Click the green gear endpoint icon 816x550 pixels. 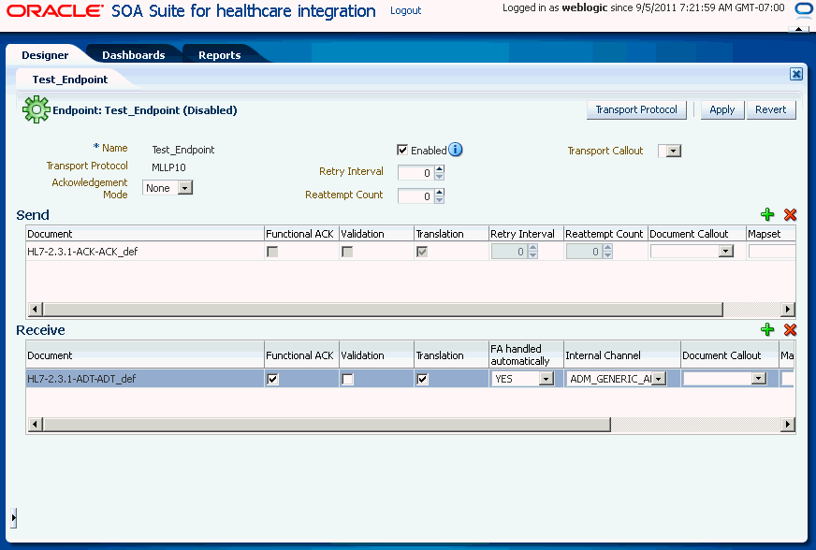36,109
